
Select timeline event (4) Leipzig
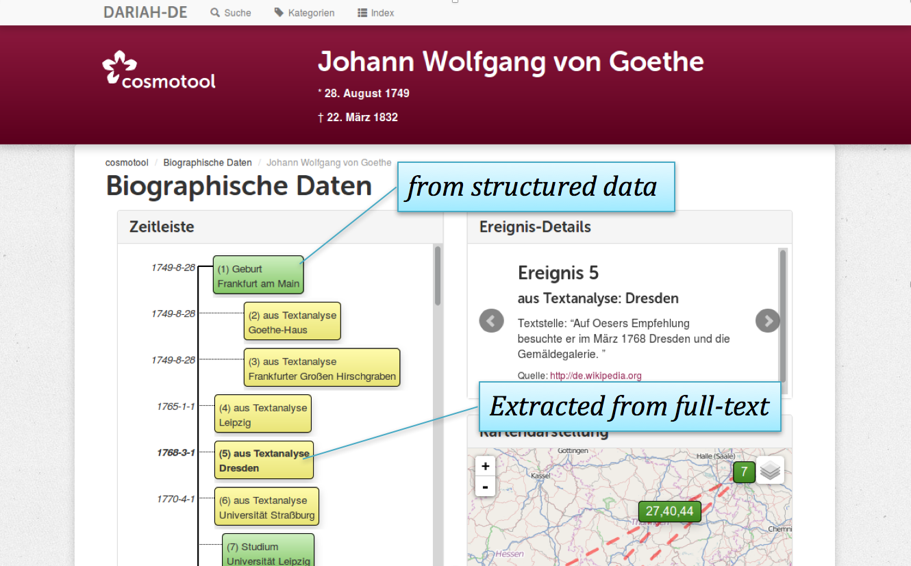(262, 415)
